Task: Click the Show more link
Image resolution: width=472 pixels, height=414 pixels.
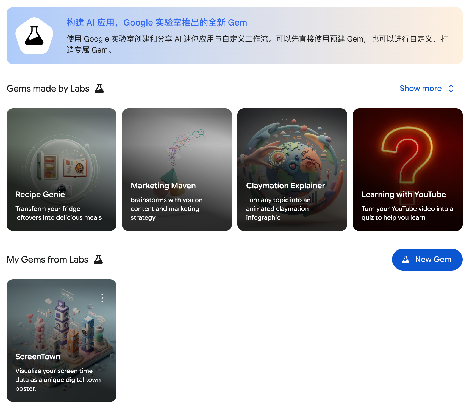Action: pos(421,89)
